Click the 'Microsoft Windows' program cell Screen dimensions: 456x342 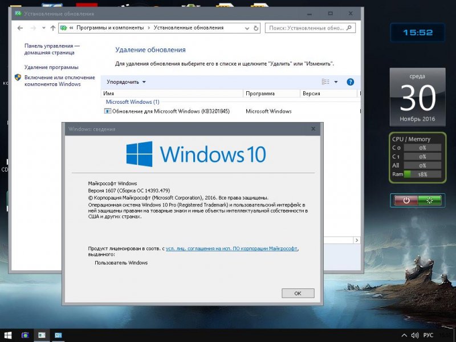tap(268, 111)
